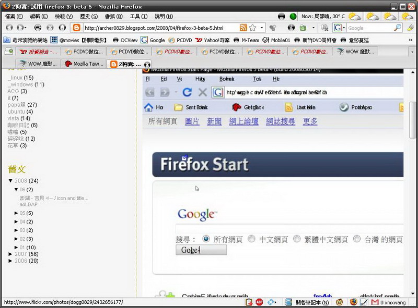
Task: Click the magnifier zoom toolbar icon
Action: pos(324,28)
